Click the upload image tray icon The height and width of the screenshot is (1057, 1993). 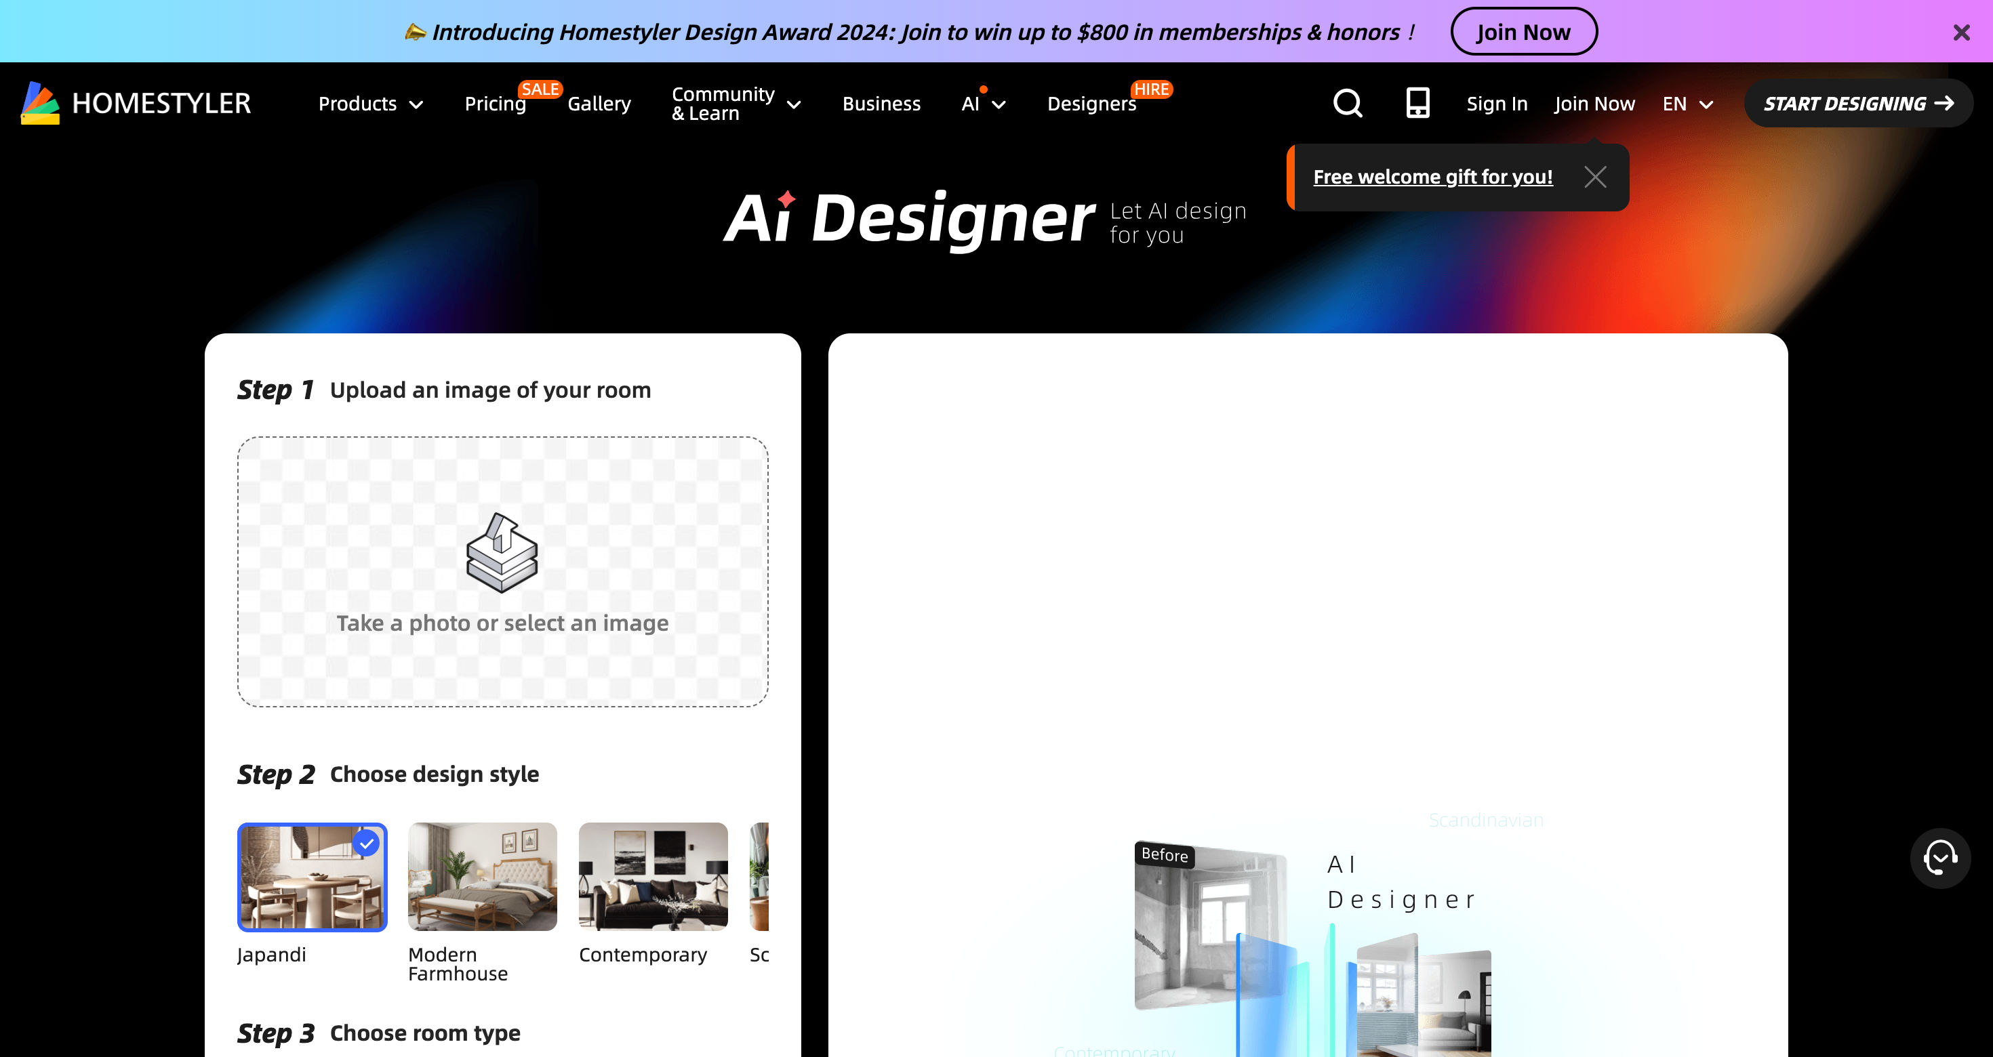pyautogui.click(x=502, y=552)
